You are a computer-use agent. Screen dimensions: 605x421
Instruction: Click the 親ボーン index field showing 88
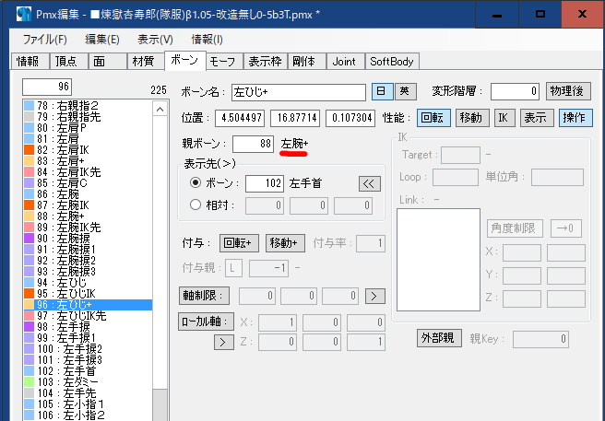click(253, 145)
